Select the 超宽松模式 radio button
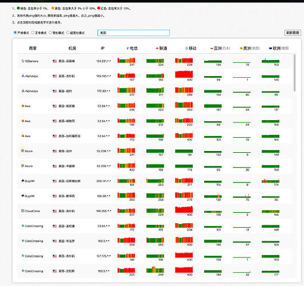Image resolution: width=304 pixels, height=286 pixels. point(68,33)
